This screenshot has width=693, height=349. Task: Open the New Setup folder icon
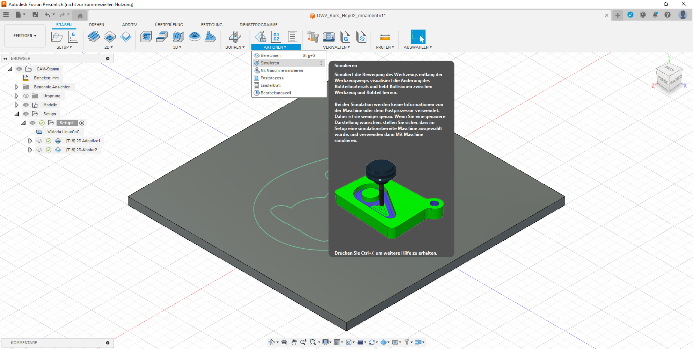[x=57, y=37]
